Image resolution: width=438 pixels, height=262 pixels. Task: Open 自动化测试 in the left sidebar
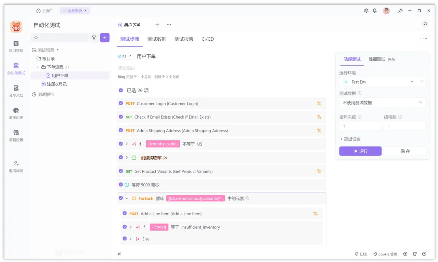click(x=16, y=69)
